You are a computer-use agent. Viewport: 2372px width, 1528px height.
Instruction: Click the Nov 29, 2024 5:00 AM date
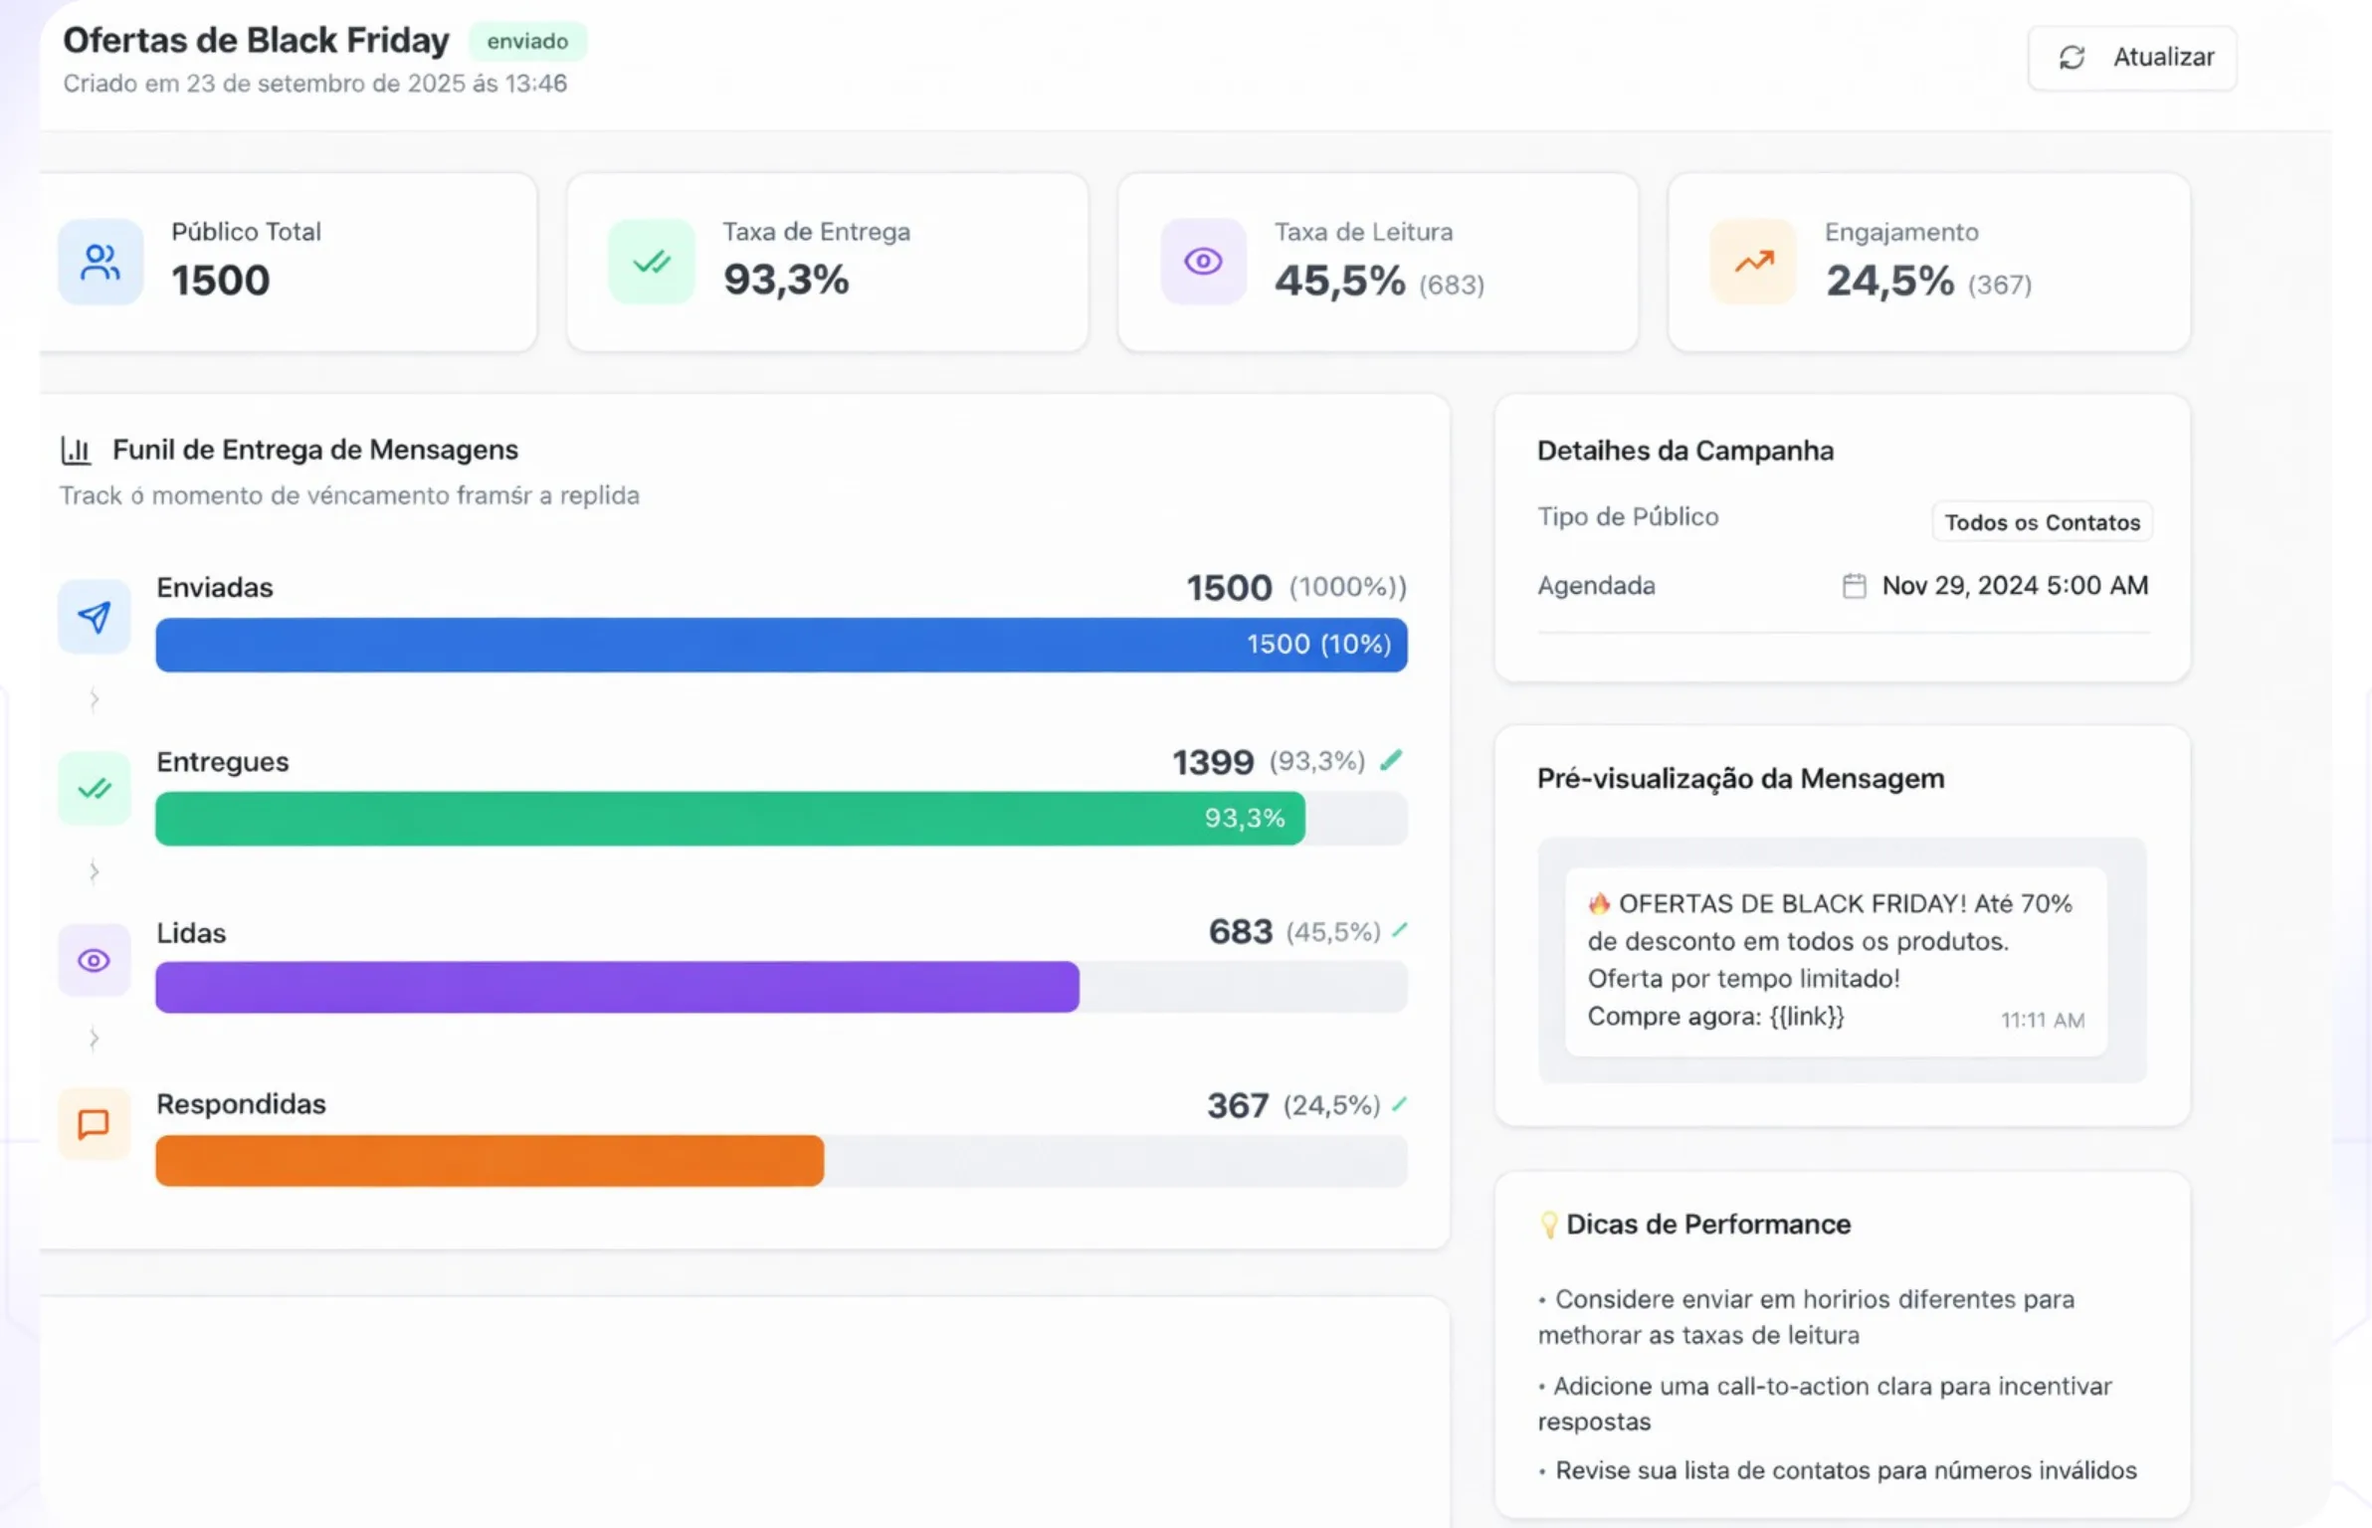pyautogui.click(x=2015, y=586)
